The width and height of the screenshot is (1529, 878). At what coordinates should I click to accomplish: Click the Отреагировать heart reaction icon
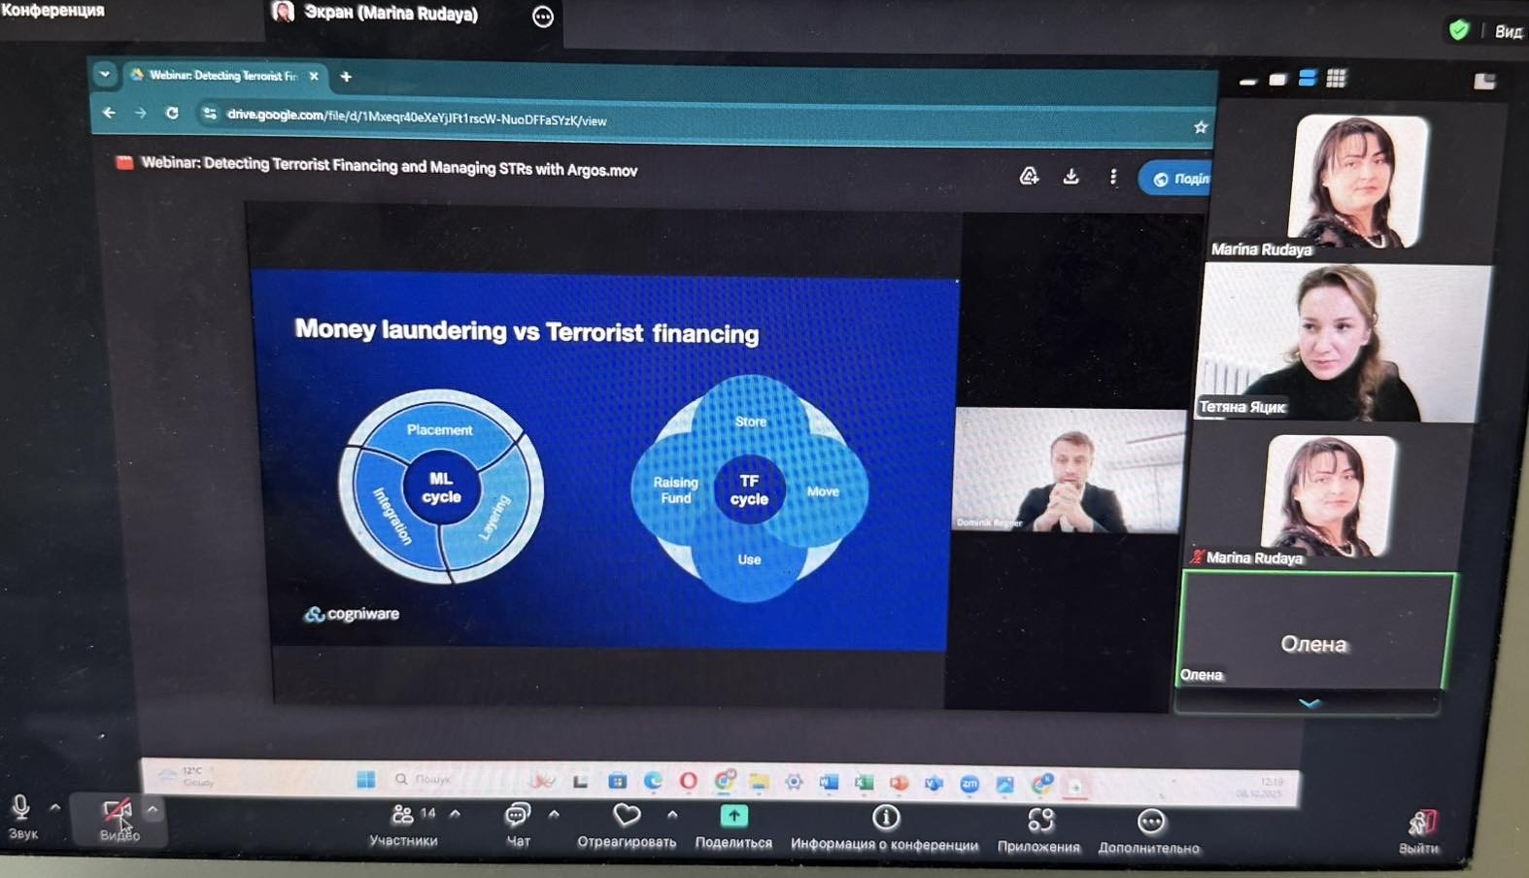coord(627,818)
